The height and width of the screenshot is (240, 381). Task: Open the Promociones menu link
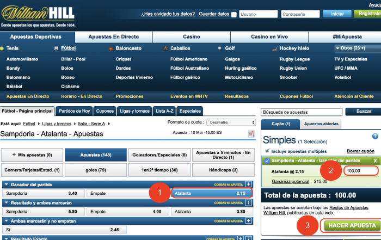(x=130, y=96)
